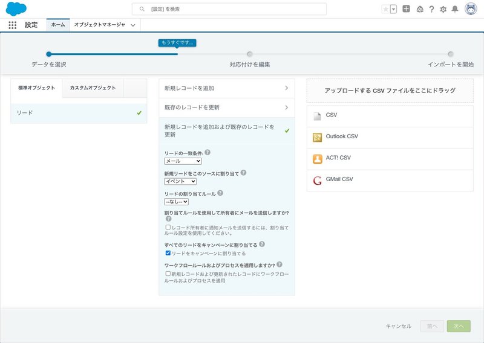Open the setup gear icon
Image resolution: width=484 pixels, height=343 pixels.
(443, 9)
